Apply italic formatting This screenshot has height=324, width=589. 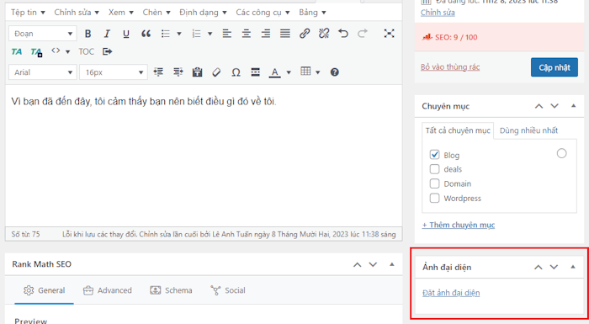tap(107, 34)
